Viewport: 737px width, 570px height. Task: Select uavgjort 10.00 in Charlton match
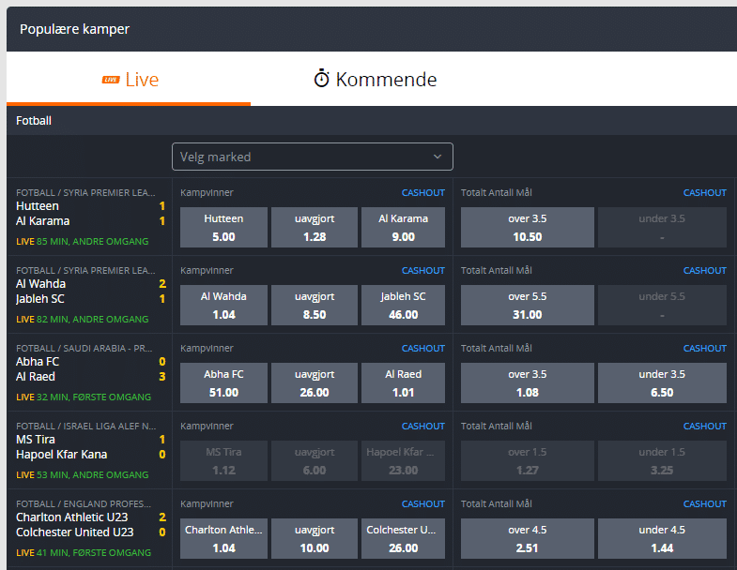(315, 538)
